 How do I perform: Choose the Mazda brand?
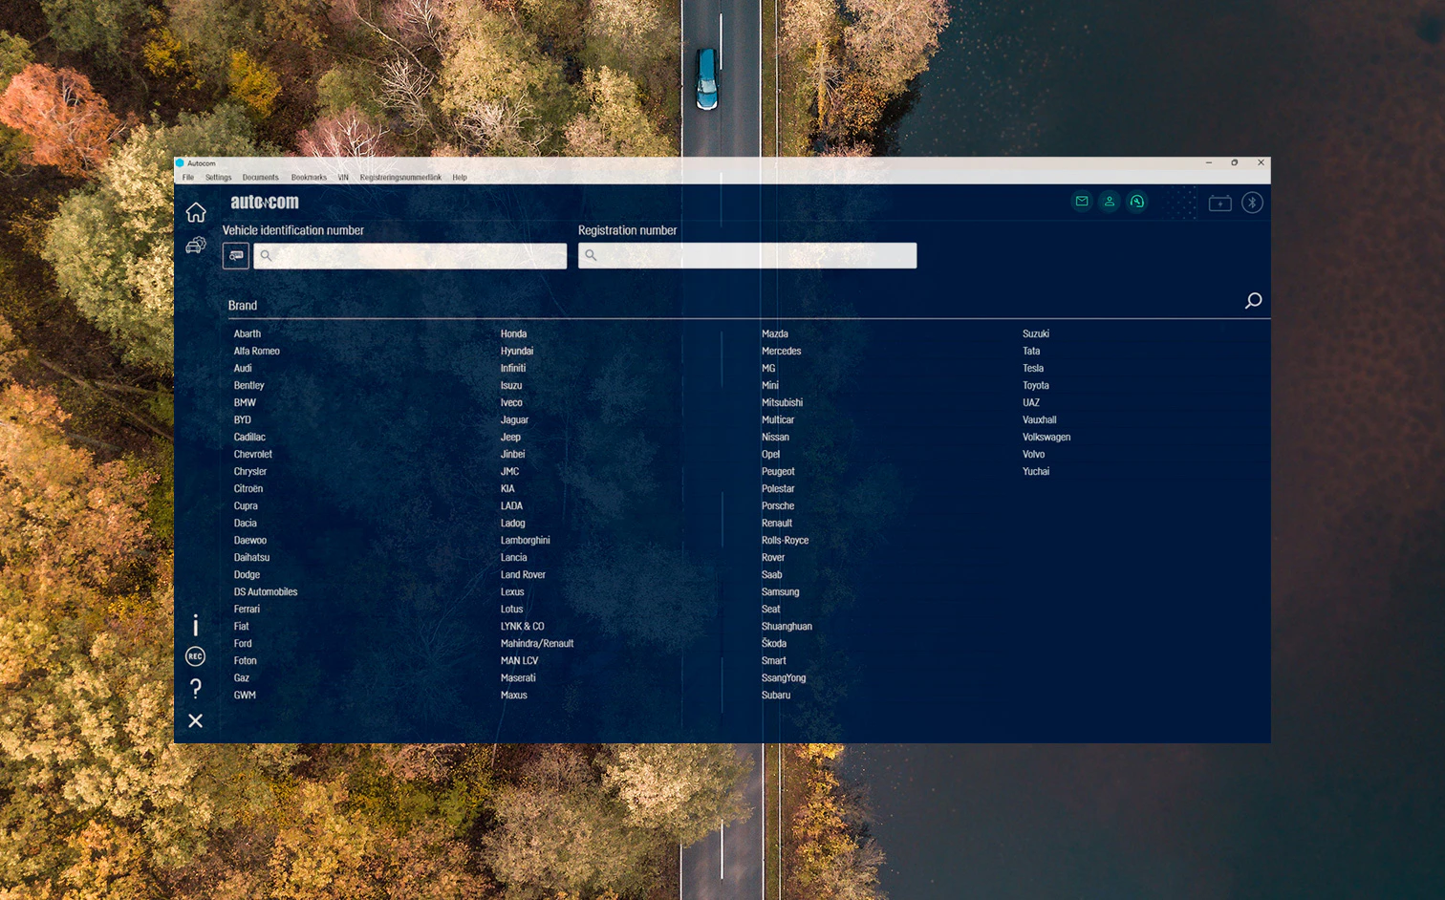[775, 334]
